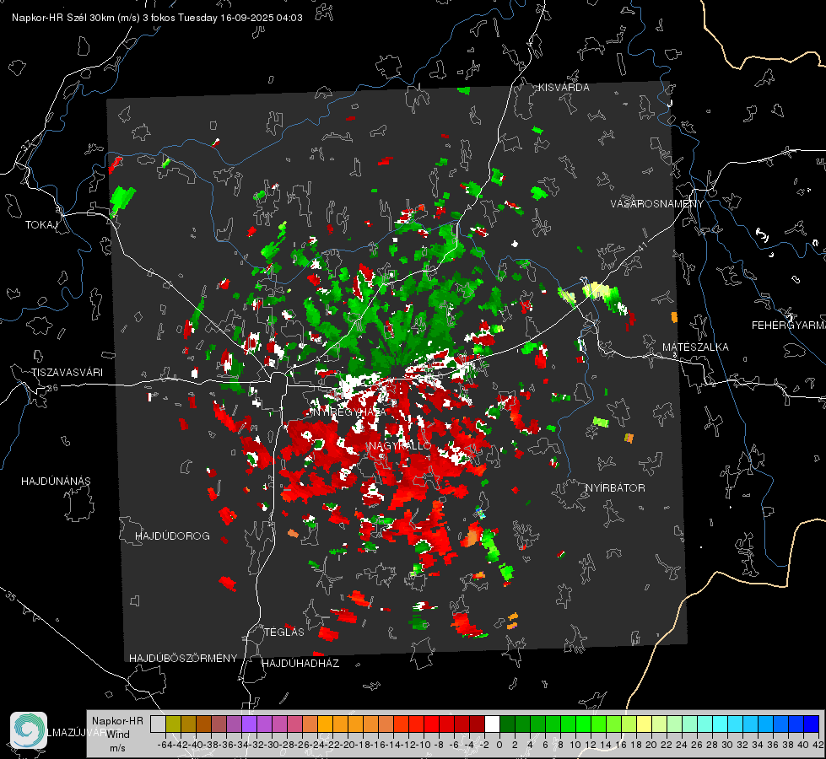Click the VÁSÁROSNAMÉNY map label
This screenshot has height=759, width=826.
click(657, 203)
